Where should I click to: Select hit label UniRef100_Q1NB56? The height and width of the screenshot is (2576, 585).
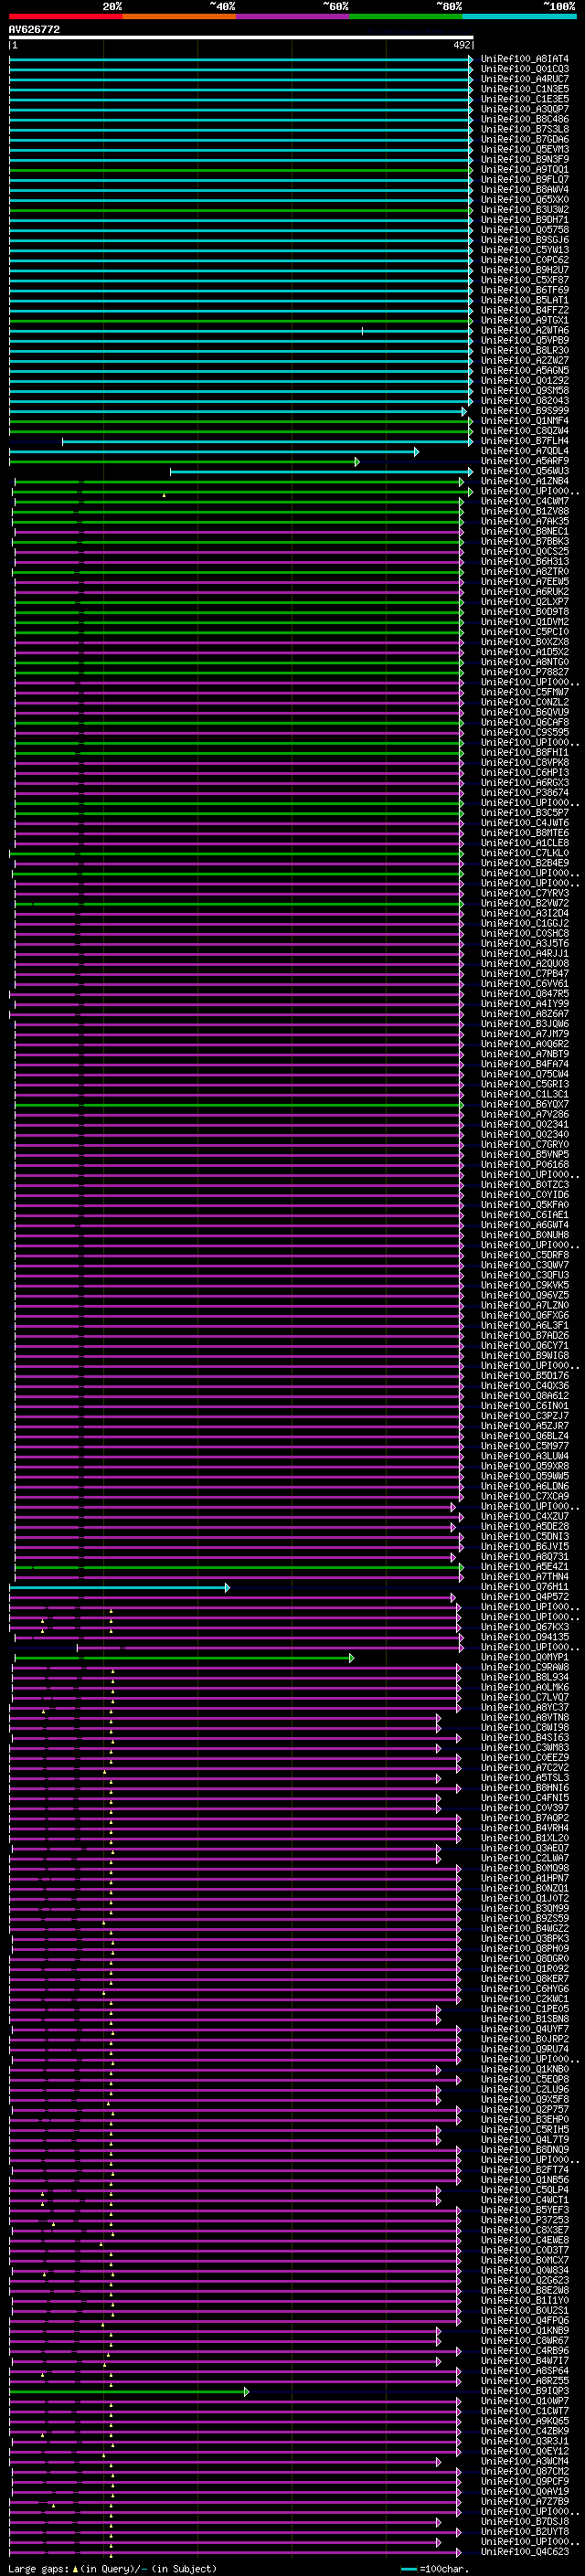(x=524, y=2180)
